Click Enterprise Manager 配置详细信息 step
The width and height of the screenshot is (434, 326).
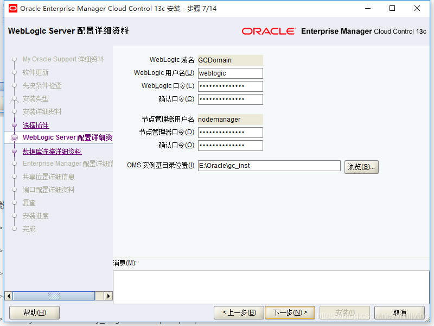pos(67,164)
